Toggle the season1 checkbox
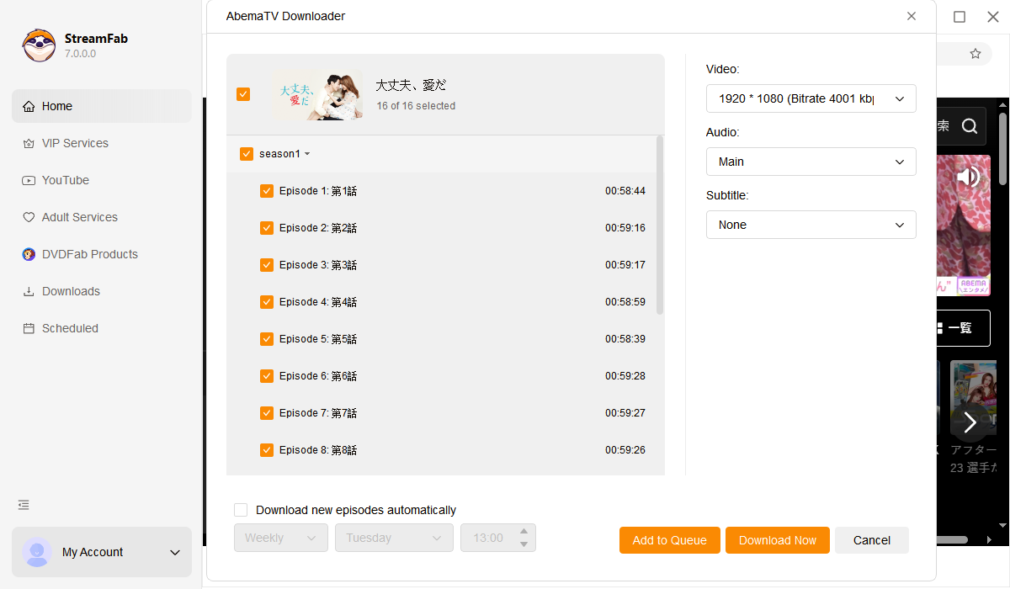1010x589 pixels. pos(247,154)
